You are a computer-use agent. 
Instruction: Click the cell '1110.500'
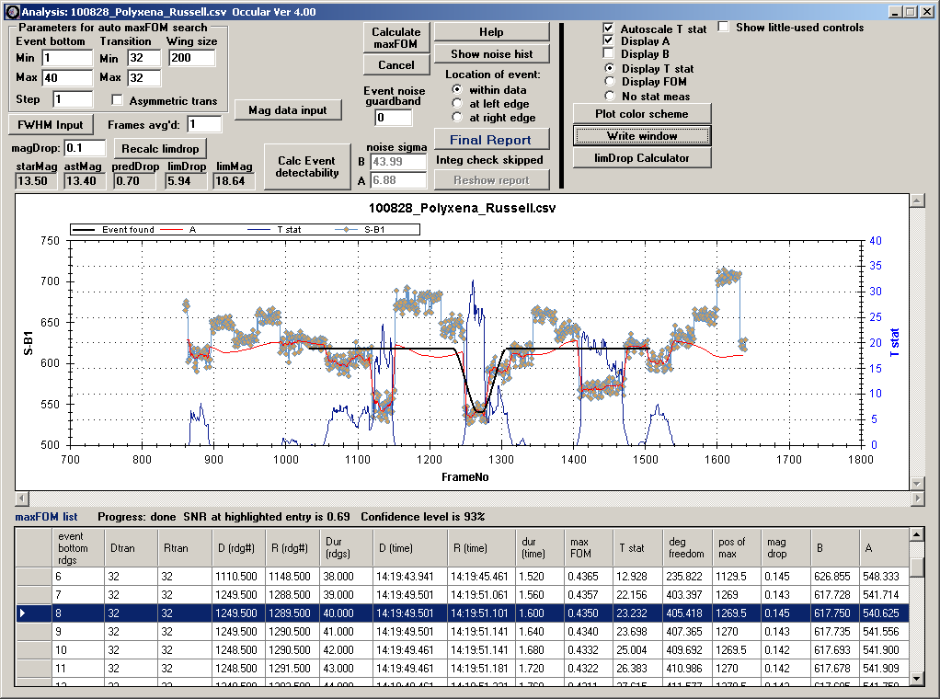(238, 576)
